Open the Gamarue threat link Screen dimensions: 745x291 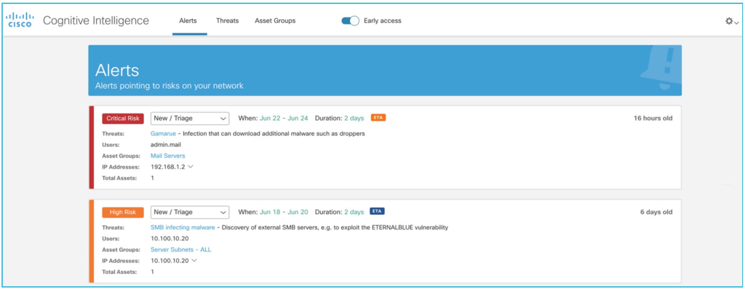(x=163, y=134)
